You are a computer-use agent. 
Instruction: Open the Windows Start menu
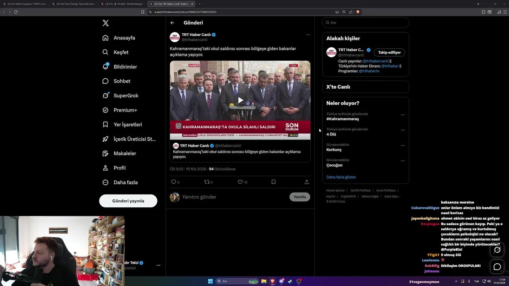coord(210,281)
